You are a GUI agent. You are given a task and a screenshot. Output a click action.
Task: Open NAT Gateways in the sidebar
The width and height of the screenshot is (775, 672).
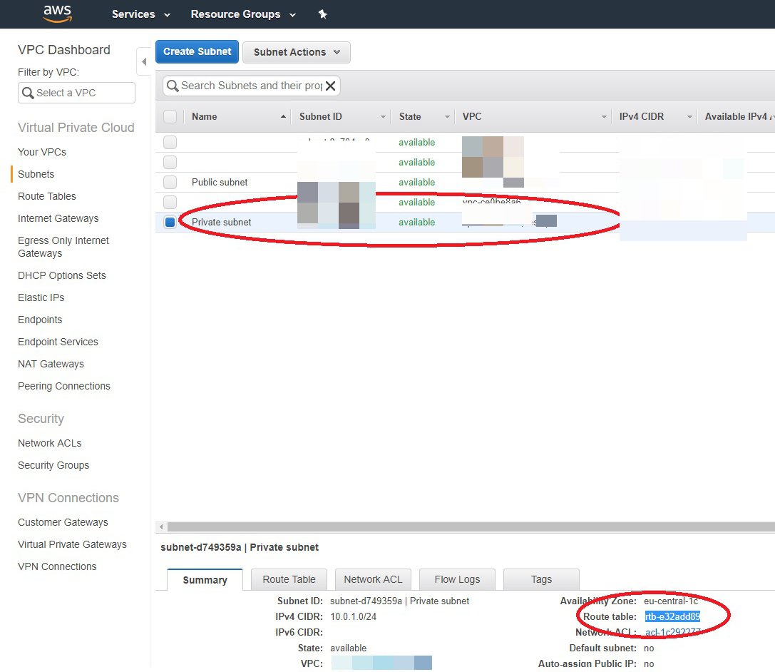(x=51, y=364)
